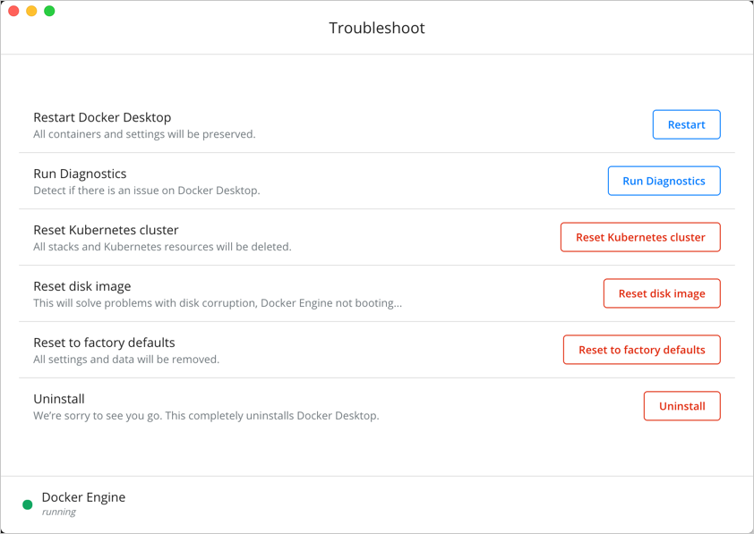Select the Reset to factory defaults heading
Image resolution: width=754 pixels, height=534 pixels.
click(x=103, y=343)
